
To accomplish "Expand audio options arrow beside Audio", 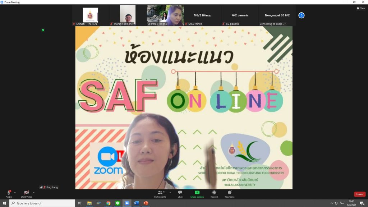I will coord(15,193).
